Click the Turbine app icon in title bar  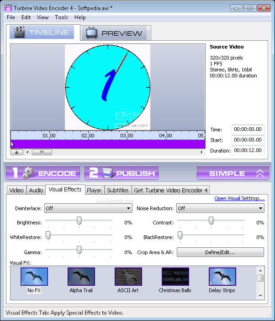click(x=8, y=8)
